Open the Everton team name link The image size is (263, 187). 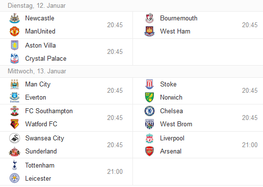pos(35,97)
